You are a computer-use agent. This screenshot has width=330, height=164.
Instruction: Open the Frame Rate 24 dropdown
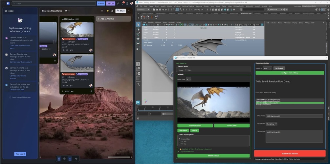pyautogui.click(x=188, y=79)
